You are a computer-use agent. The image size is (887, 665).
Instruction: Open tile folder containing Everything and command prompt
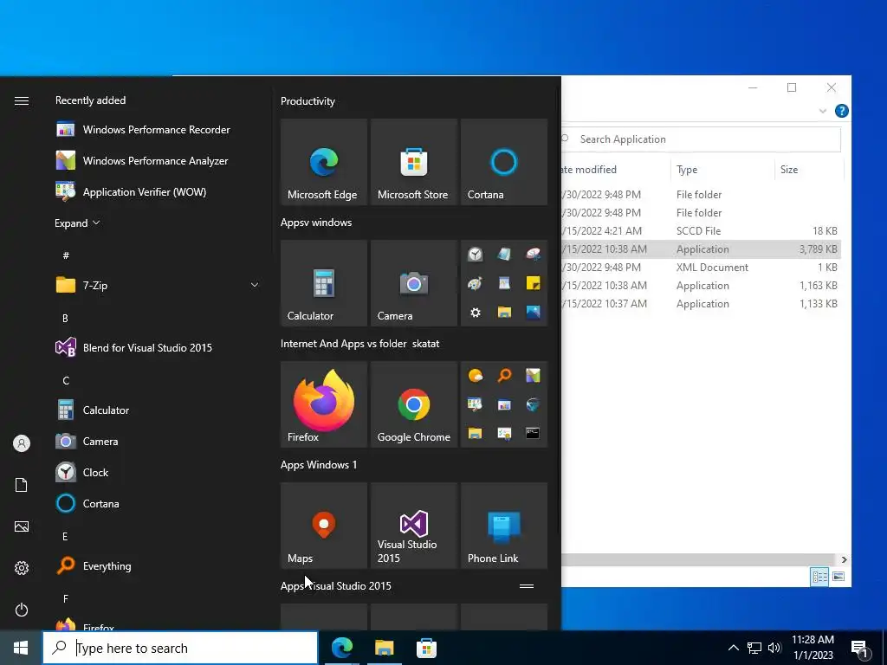(x=504, y=404)
